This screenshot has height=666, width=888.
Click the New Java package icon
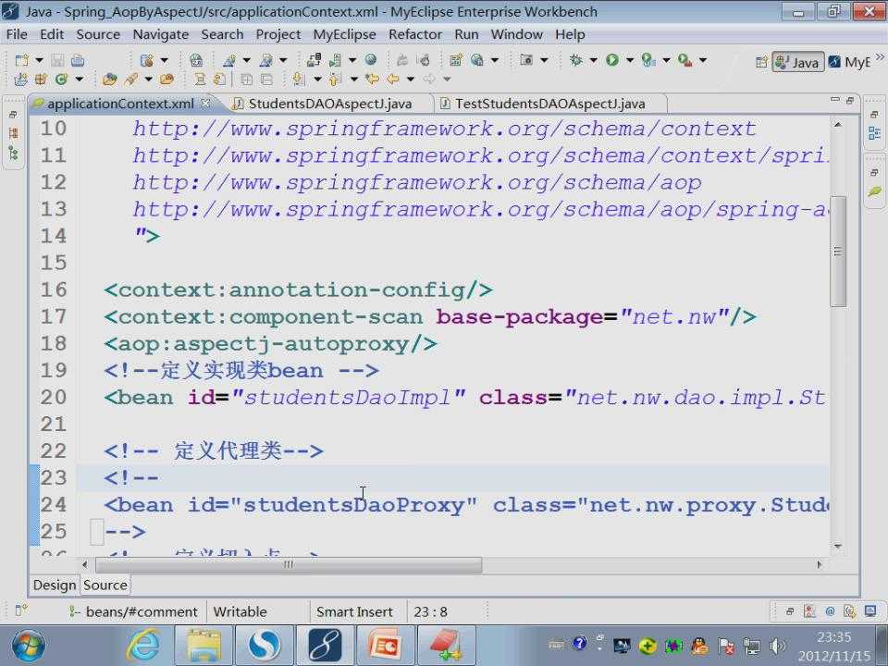tap(40, 80)
